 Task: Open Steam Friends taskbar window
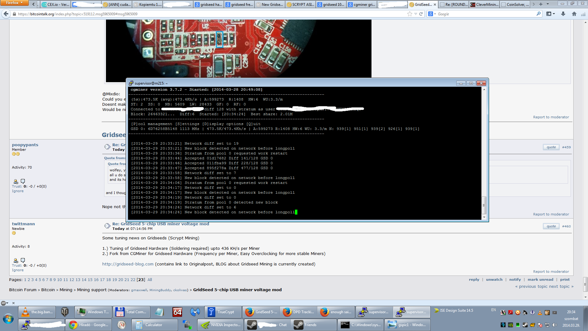(313, 325)
